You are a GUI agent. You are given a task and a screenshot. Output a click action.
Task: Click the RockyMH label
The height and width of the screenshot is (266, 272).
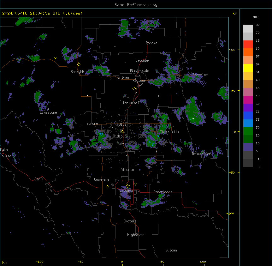point(77,72)
